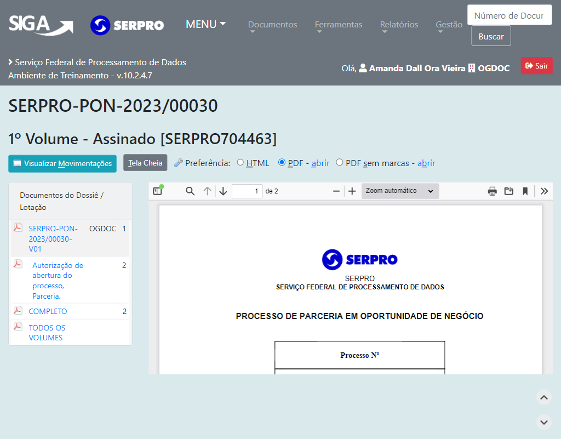
Task: Go to next PDF page
Action: pyautogui.click(x=224, y=191)
